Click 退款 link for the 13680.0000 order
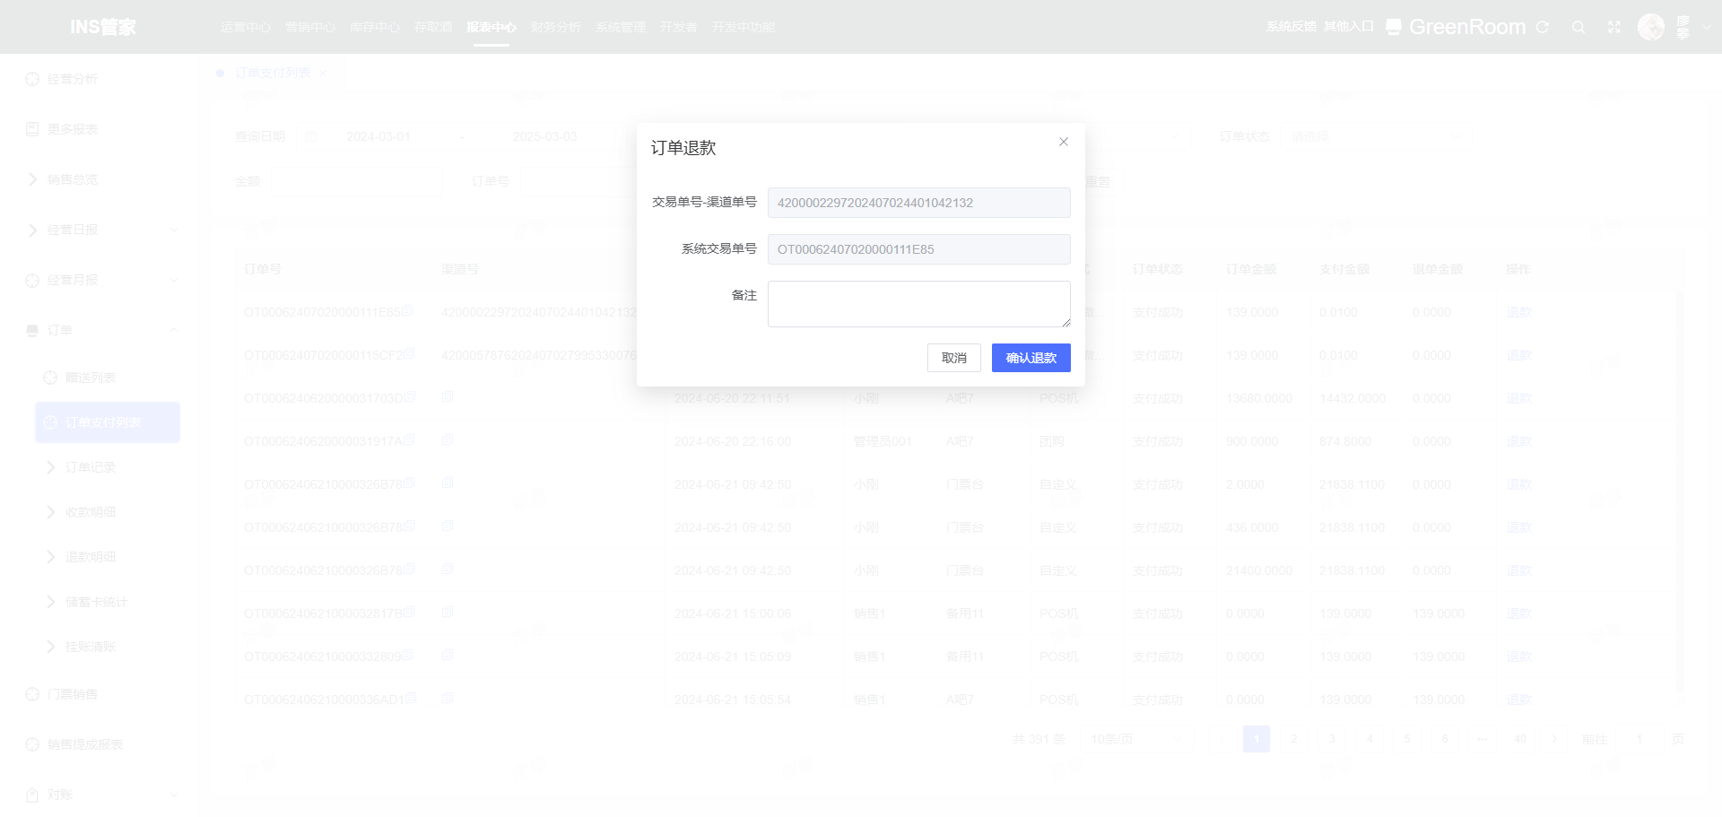Viewport: 1722px width, 817px height. [x=1519, y=398]
